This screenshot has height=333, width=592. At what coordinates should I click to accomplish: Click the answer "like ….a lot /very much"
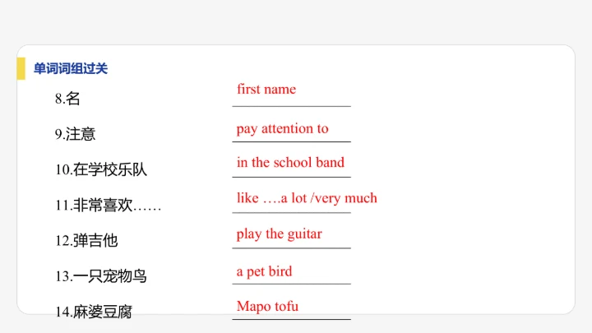pyautogui.click(x=307, y=197)
